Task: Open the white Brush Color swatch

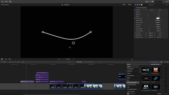Action: click(158, 18)
